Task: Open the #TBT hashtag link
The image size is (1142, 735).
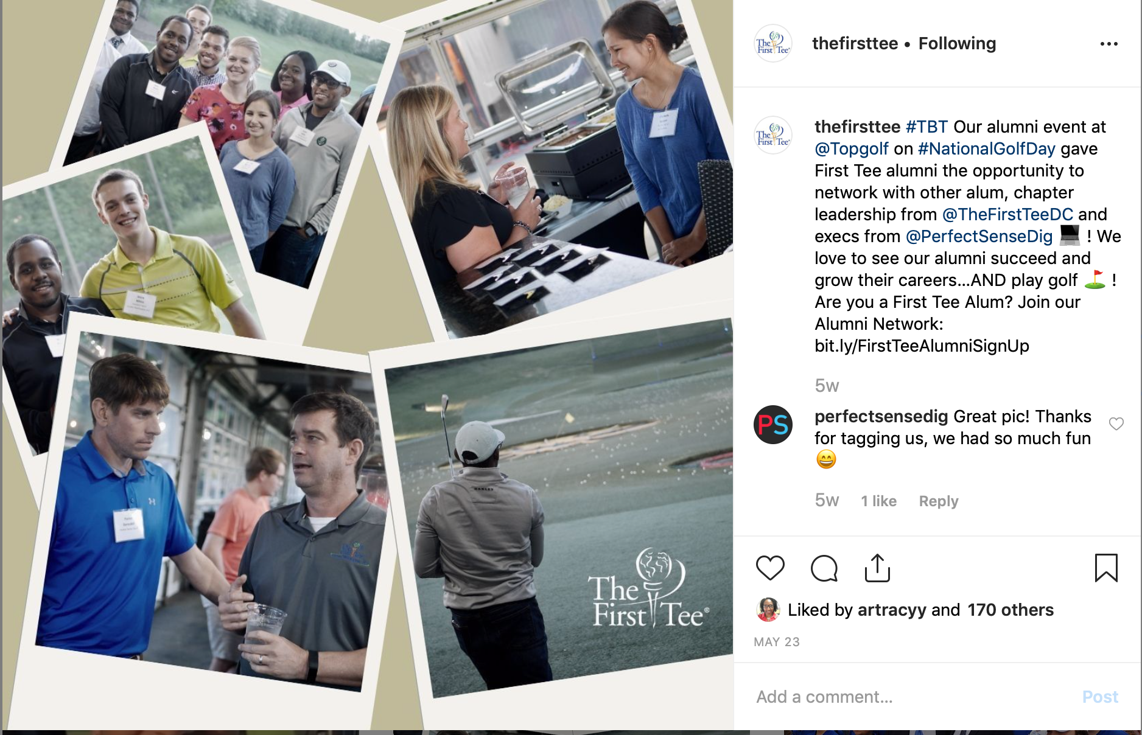Action: pos(927,127)
